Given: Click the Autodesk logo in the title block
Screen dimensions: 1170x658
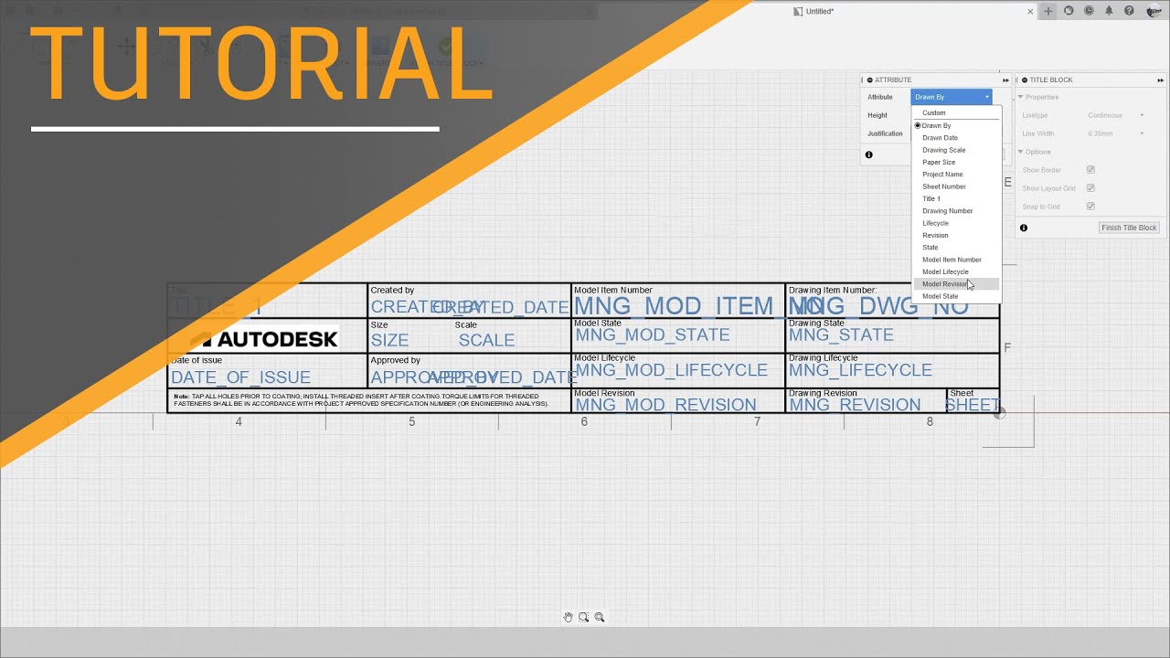Looking at the screenshot, I should coord(264,339).
